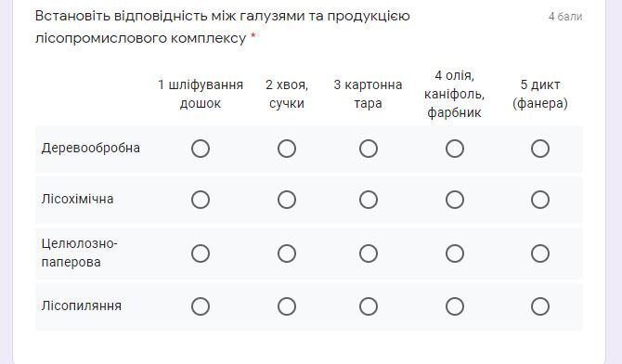Tick Лісопиляння radio for 2 хвоя, сучки
622x364 pixels.
pos(287,306)
